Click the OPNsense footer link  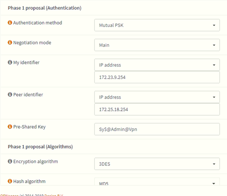pos(9,195)
